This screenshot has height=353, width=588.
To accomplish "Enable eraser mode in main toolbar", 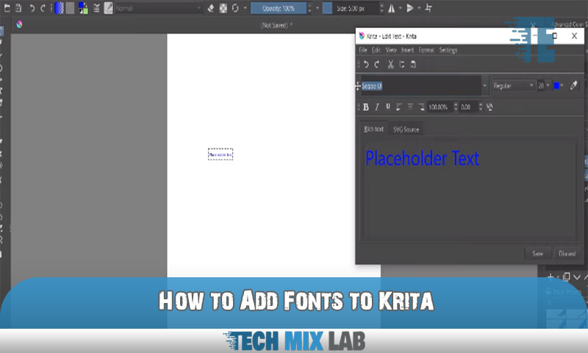I will (x=211, y=8).
